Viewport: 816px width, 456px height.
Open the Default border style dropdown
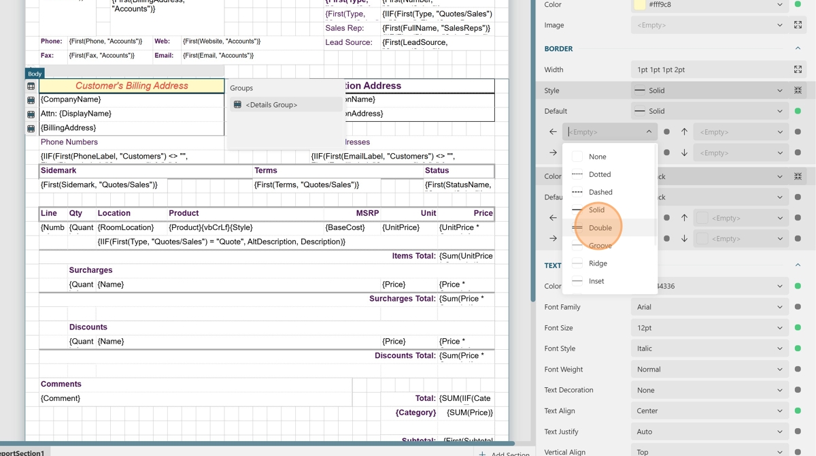(x=709, y=111)
